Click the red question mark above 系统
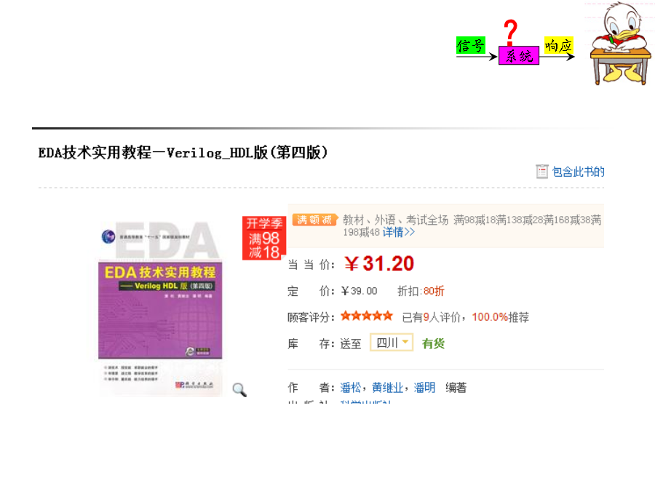 [x=510, y=32]
